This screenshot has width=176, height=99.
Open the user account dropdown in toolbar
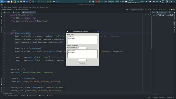[127, 10]
